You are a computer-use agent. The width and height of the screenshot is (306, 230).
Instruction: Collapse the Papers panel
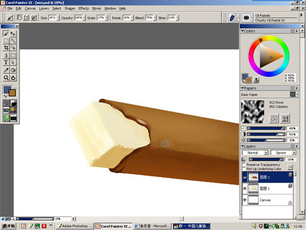coord(243,89)
